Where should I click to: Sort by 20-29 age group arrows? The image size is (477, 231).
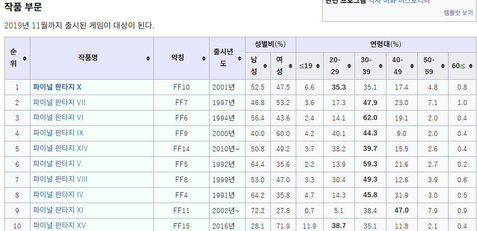click(349, 66)
